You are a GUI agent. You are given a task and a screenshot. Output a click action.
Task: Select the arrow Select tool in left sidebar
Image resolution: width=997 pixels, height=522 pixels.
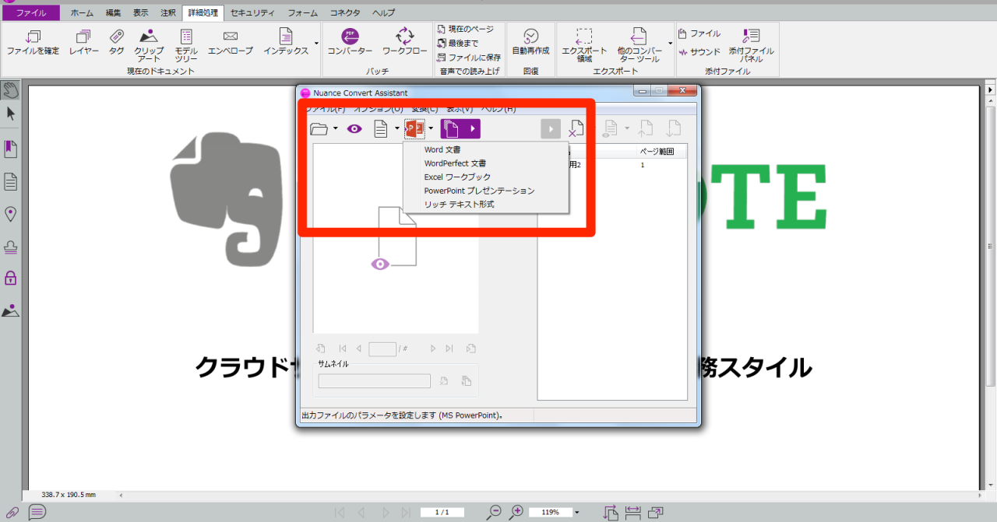pyautogui.click(x=11, y=114)
